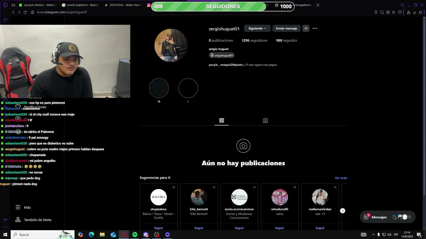Open the volume control in system tray
Image resolution: width=426 pixels, height=239 pixels.
(389, 235)
